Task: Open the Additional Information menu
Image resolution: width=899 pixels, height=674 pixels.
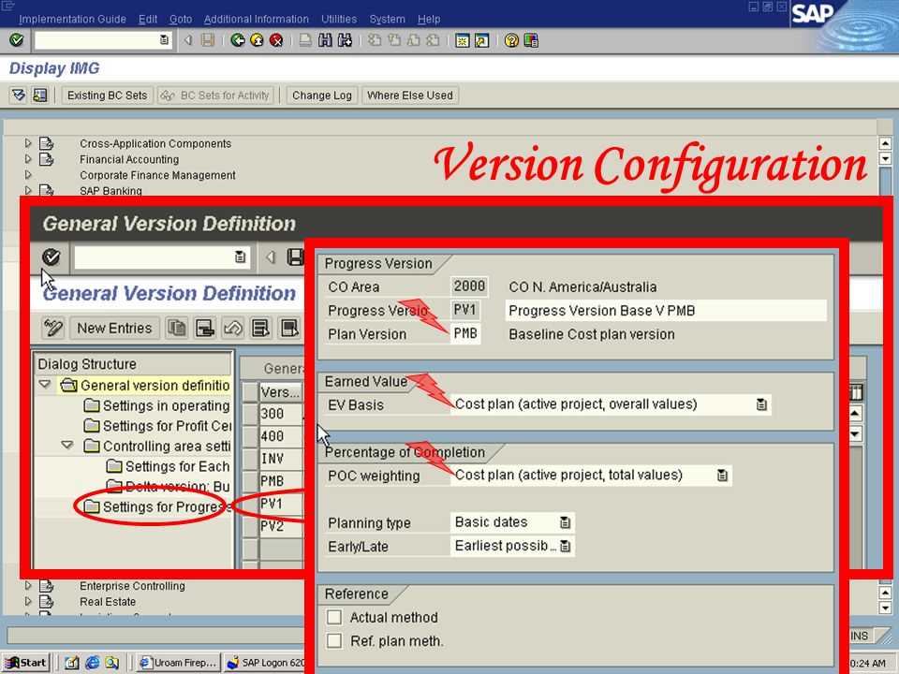Action: tap(257, 20)
